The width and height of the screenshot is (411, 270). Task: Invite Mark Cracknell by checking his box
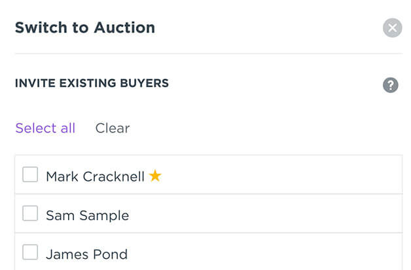pyautogui.click(x=30, y=174)
